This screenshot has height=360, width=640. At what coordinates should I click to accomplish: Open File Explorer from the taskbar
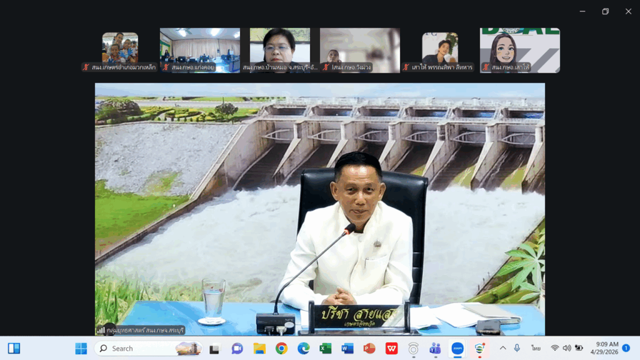pos(259,349)
